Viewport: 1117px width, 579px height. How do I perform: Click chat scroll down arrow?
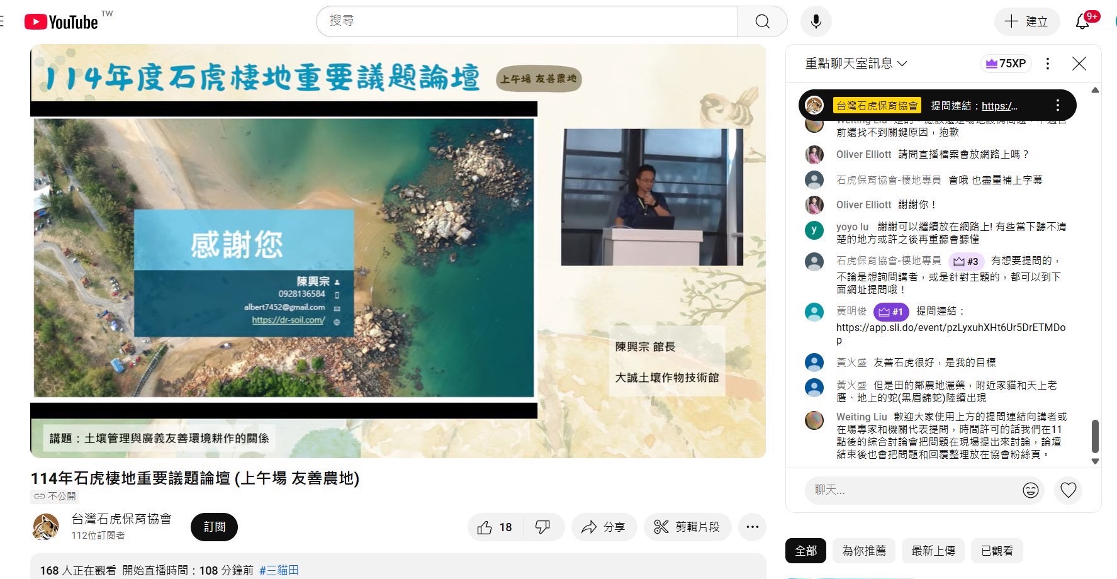(1095, 461)
